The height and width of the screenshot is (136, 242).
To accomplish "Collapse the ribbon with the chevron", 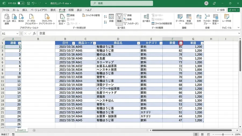I will click(239, 28).
